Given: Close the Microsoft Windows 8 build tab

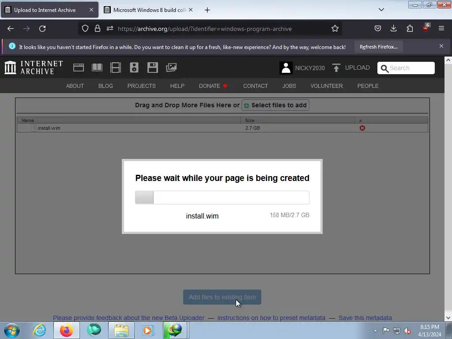Looking at the screenshot, I should [x=191, y=10].
